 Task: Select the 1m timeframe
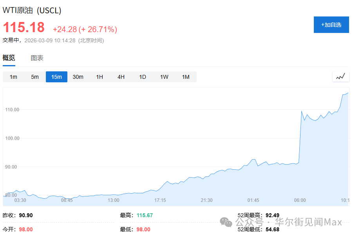13,77
